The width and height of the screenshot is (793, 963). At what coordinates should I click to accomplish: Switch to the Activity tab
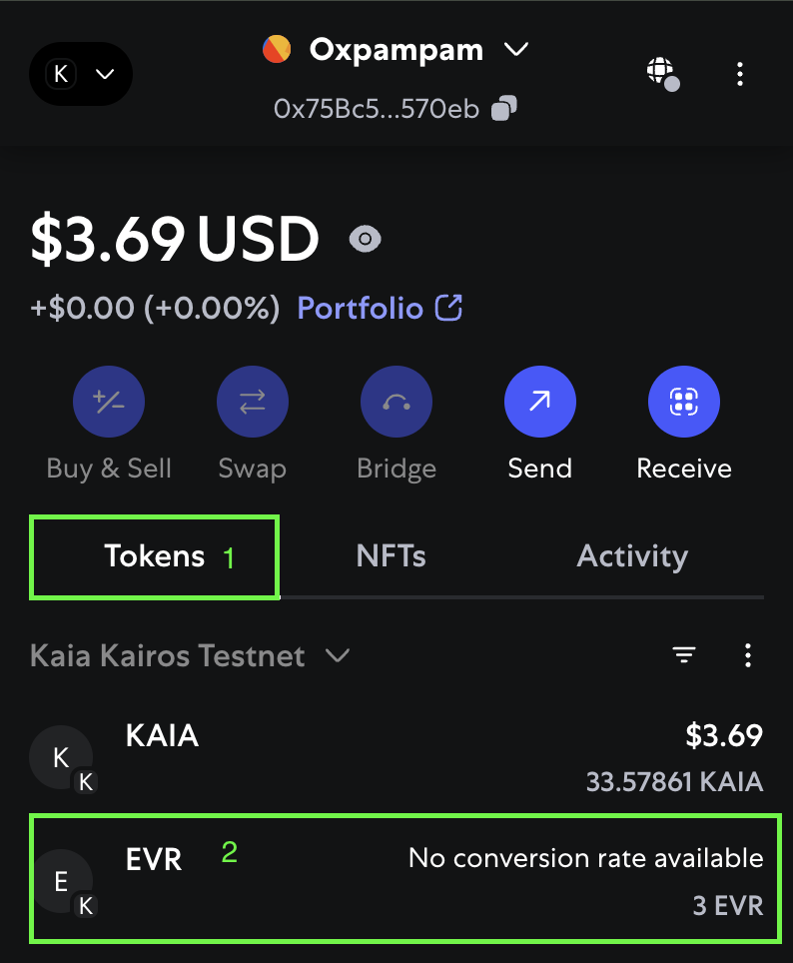point(632,555)
